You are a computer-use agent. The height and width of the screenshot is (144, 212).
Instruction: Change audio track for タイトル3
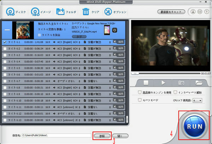click(x=79, y=55)
